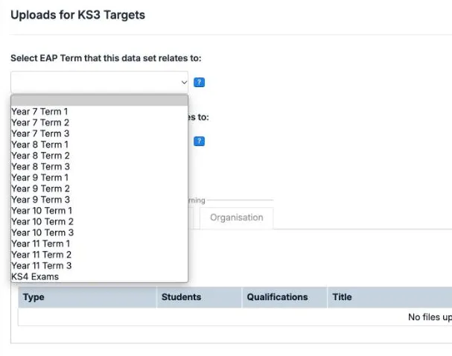The height and width of the screenshot is (356, 452).
Task: Pick Year 8 Term 3
Action: tap(100, 167)
